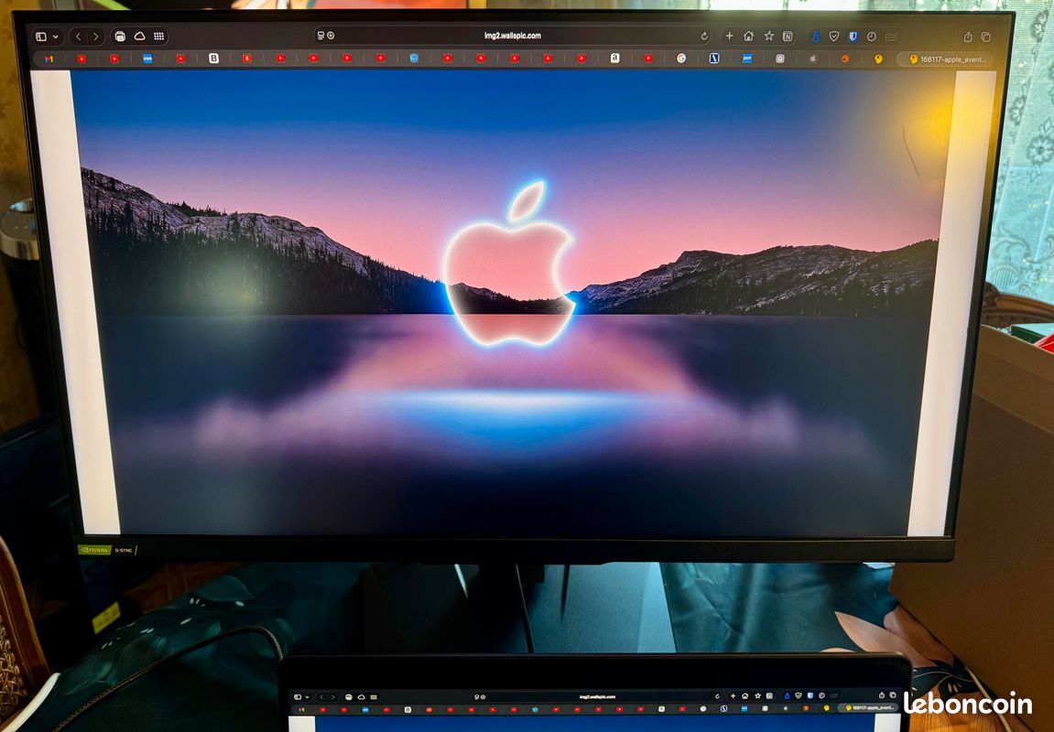Bookmark page with the star icon
This screenshot has height=732, width=1054.
768,37
